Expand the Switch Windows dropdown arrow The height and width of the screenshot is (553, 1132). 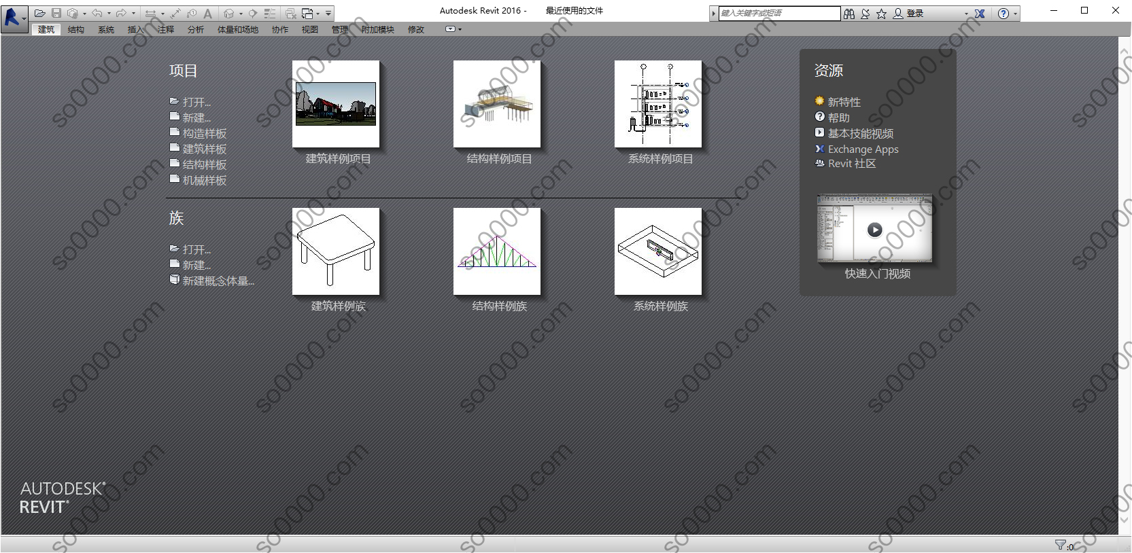[x=318, y=14]
